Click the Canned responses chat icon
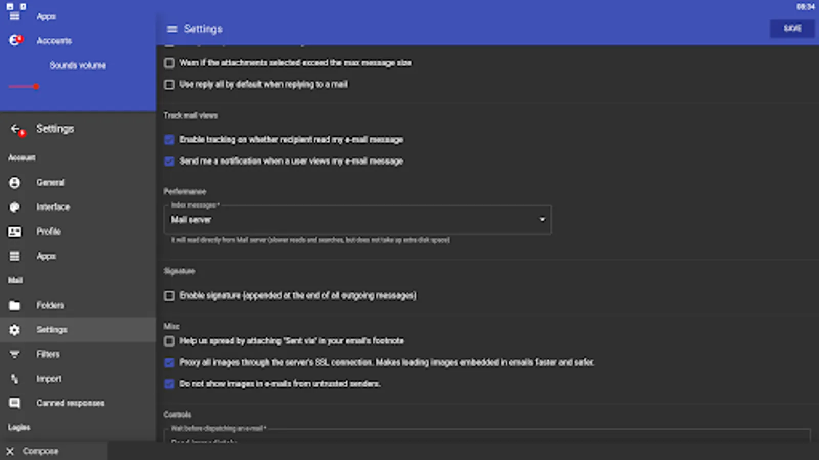This screenshot has width=819, height=460. pos(15,403)
